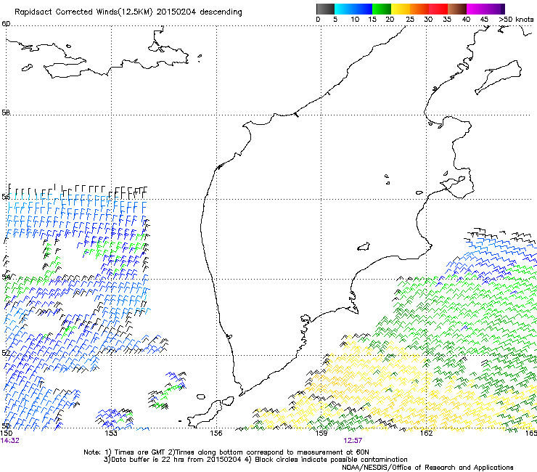Click the cyan 5-10 knots legend segment
The width and height of the screenshot is (537, 472).
tap(343, 9)
